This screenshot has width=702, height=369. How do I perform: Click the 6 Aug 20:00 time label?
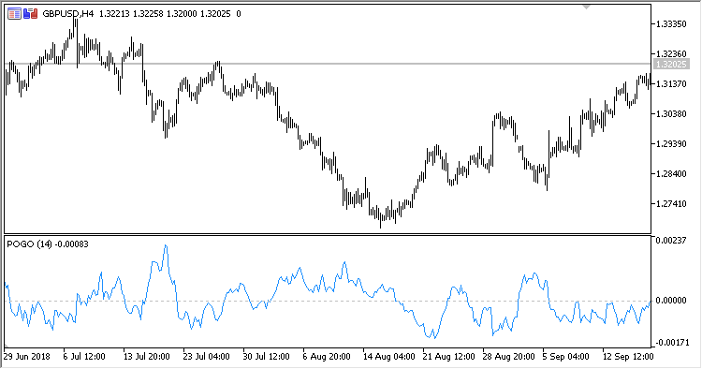(327, 357)
